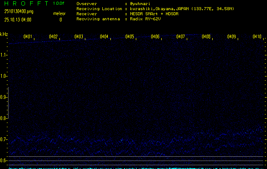This screenshot has width=267, height=169.
Task: Click the kHz axis unit label
Action: pos(4,34)
